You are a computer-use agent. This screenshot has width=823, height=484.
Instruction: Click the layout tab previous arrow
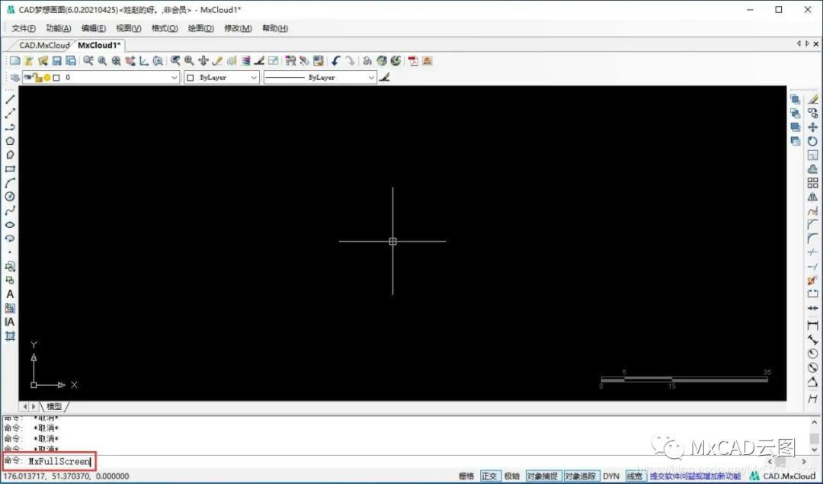point(24,406)
